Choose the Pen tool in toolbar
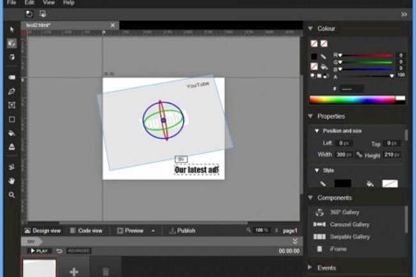 tap(12, 91)
